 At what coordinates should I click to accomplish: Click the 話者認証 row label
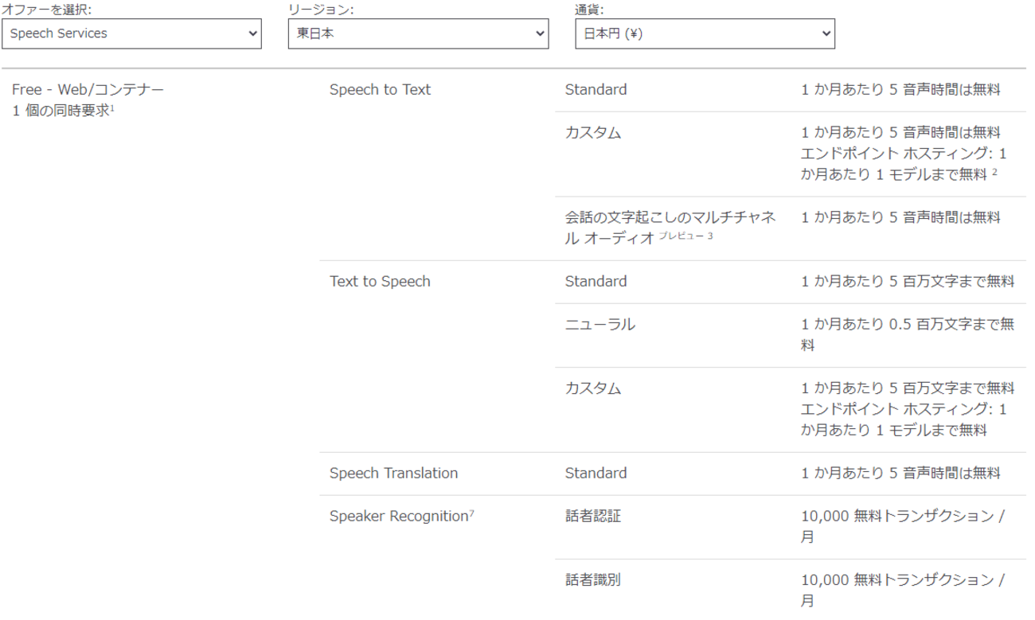point(592,517)
